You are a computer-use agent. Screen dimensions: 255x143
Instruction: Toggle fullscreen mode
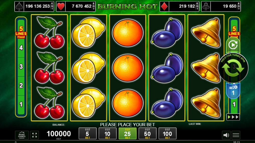(34, 135)
